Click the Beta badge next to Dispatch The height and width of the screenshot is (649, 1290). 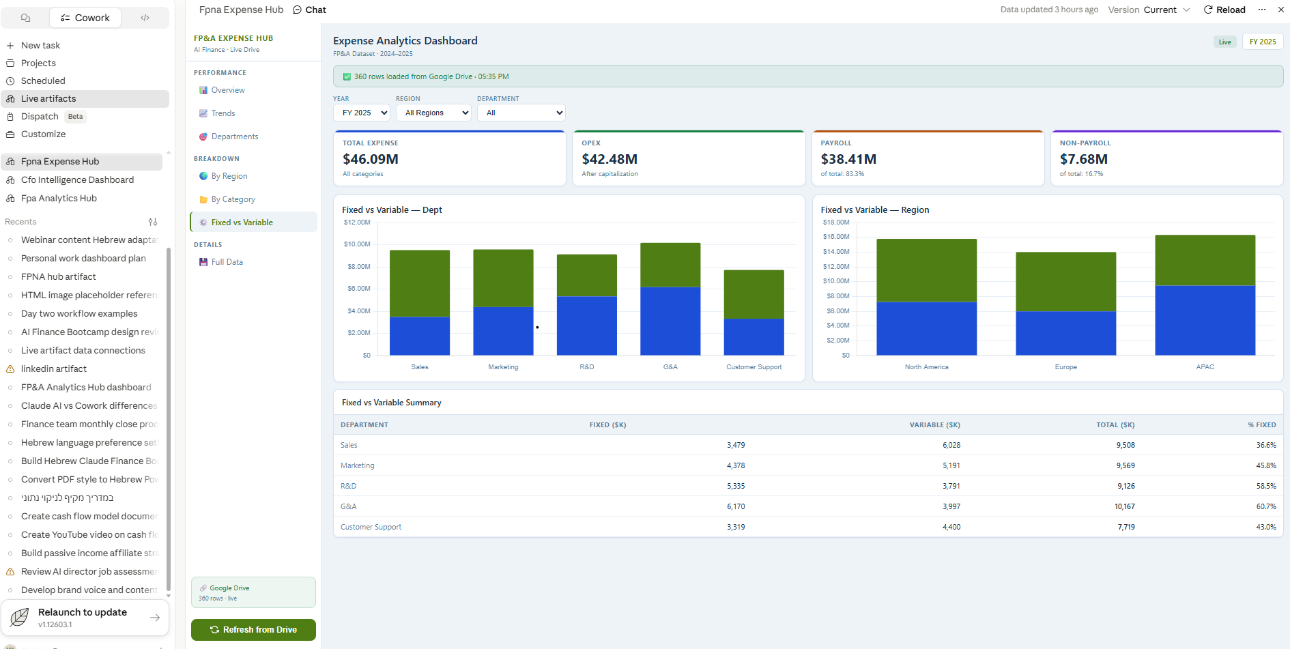(76, 117)
